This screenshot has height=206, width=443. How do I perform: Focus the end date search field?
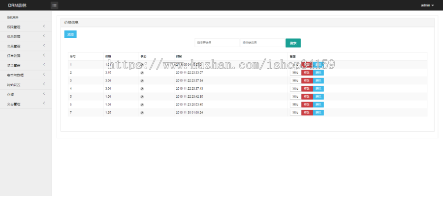pyautogui.click(x=262, y=43)
